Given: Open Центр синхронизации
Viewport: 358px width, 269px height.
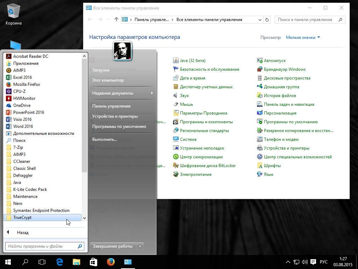Looking at the screenshot, I should [x=198, y=157].
